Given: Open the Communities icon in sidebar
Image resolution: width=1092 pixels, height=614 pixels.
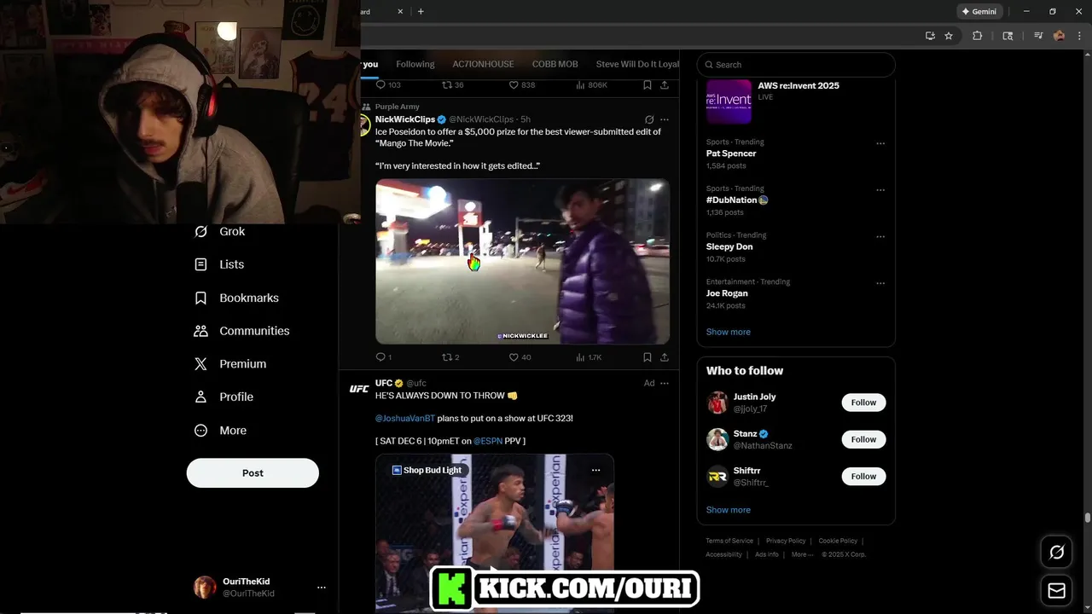Looking at the screenshot, I should point(201,331).
